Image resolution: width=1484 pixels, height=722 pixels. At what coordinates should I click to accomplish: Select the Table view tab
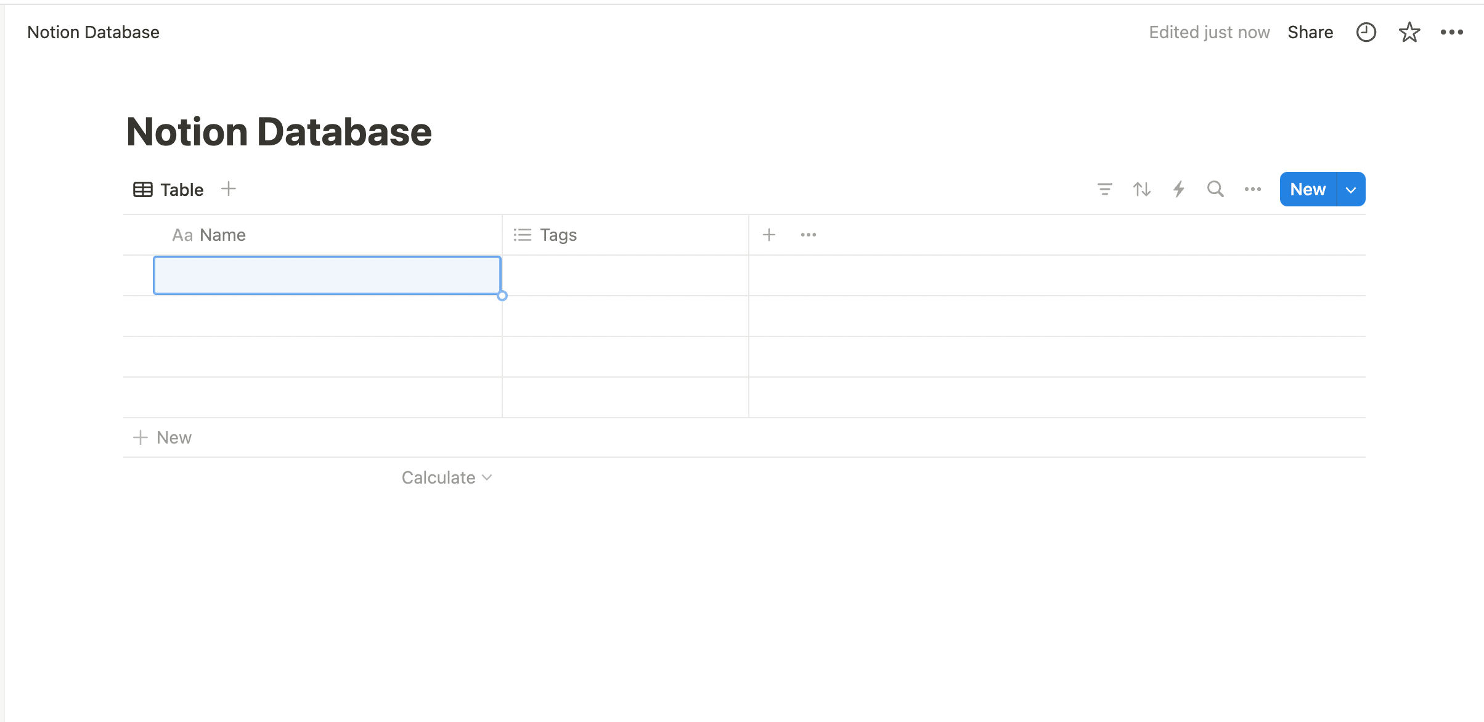(168, 189)
